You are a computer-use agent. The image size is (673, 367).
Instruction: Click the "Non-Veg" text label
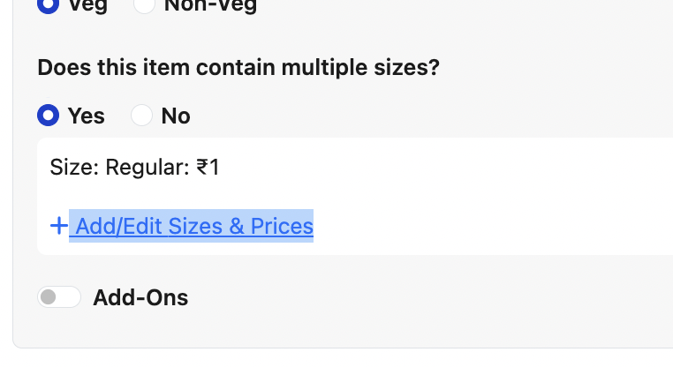pyautogui.click(x=210, y=4)
